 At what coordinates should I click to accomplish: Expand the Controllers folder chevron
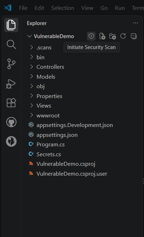click(x=31, y=67)
